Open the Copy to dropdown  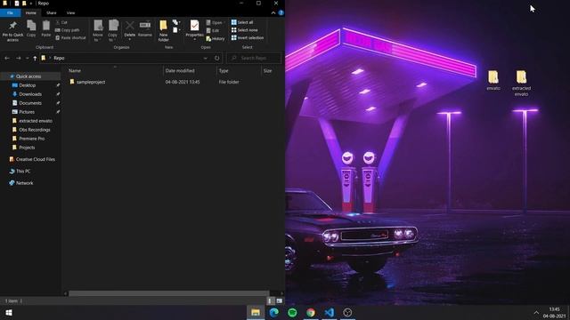(x=113, y=30)
